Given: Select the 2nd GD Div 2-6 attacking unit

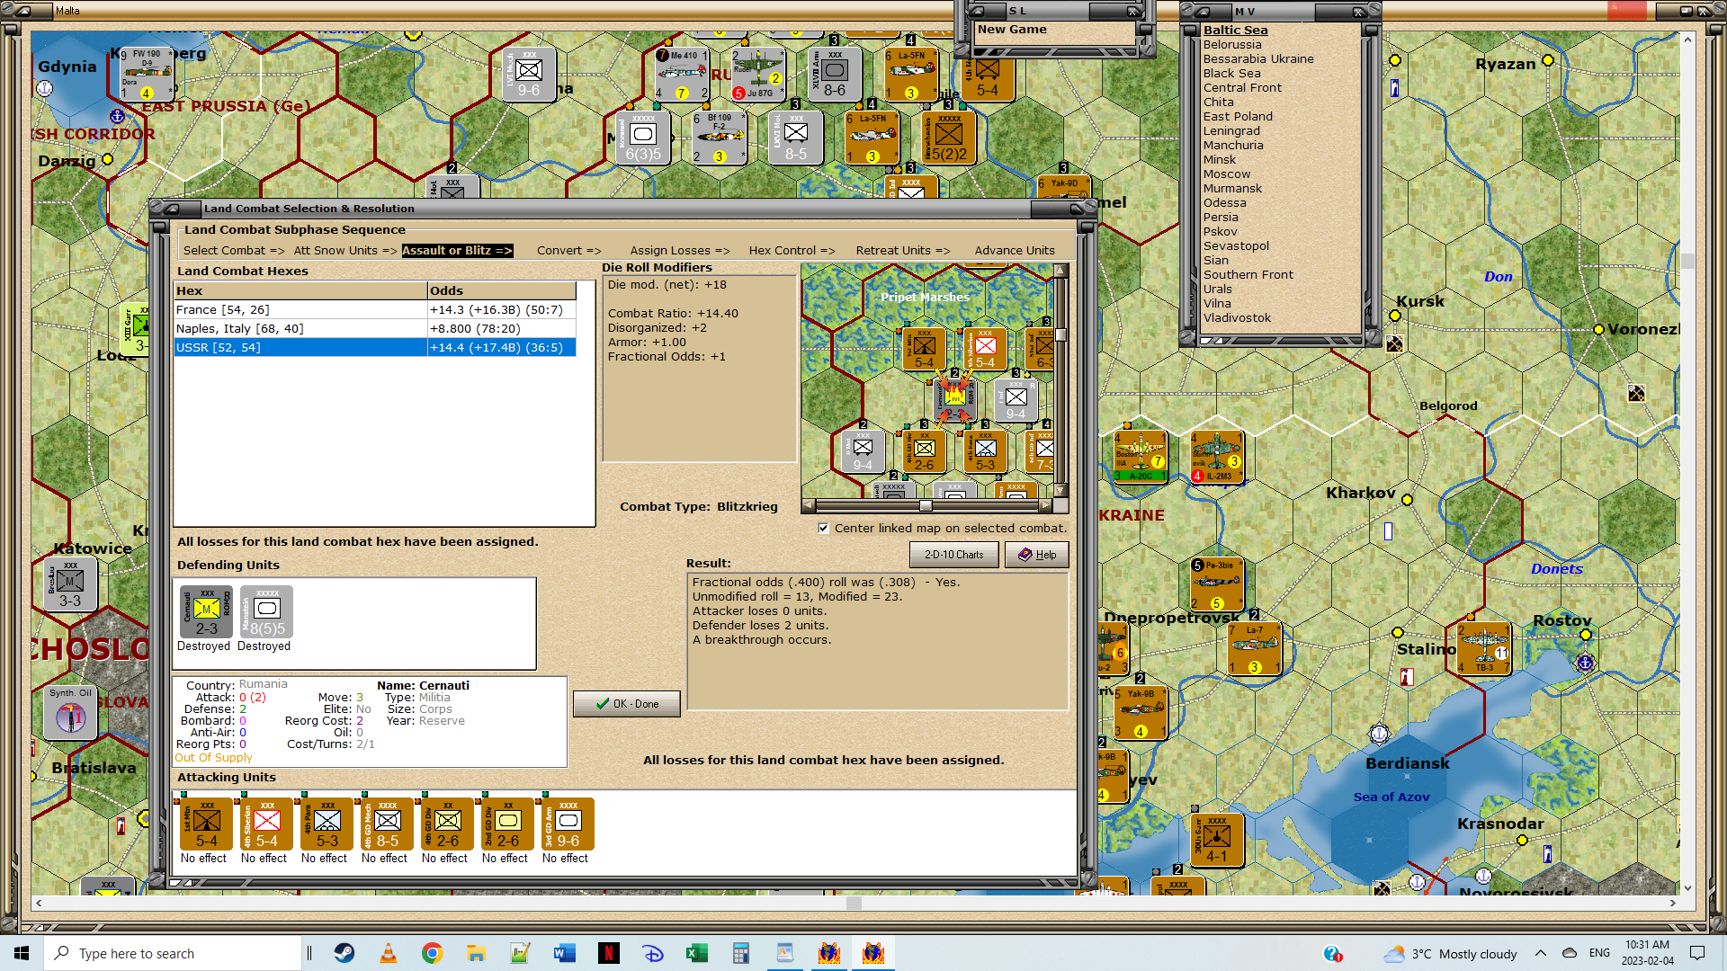Looking at the screenshot, I should tap(507, 824).
